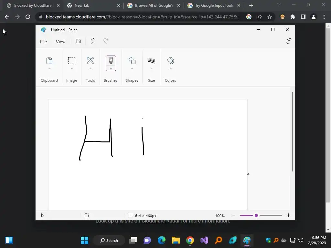Expand the Tools dropdown chevron
331x248 pixels.
[x=91, y=68]
